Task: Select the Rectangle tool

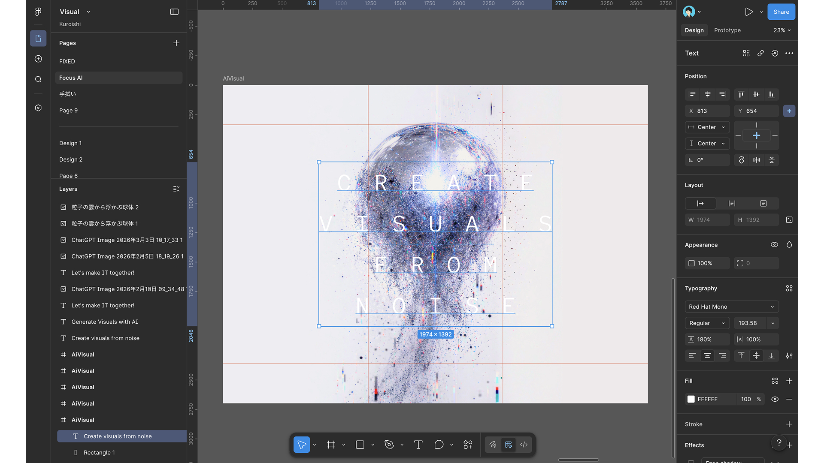Action: [x=360, y=445]
